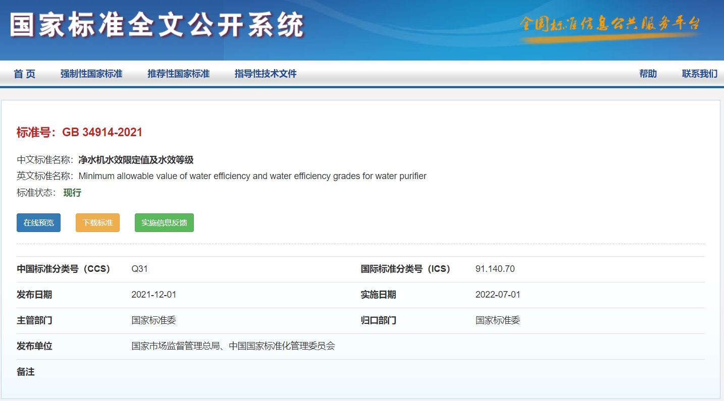The height and width of the screenshot is (401, 724).
Task: Click the green 现行 status label
Action: pyautogui.click(x=72, y=193)
